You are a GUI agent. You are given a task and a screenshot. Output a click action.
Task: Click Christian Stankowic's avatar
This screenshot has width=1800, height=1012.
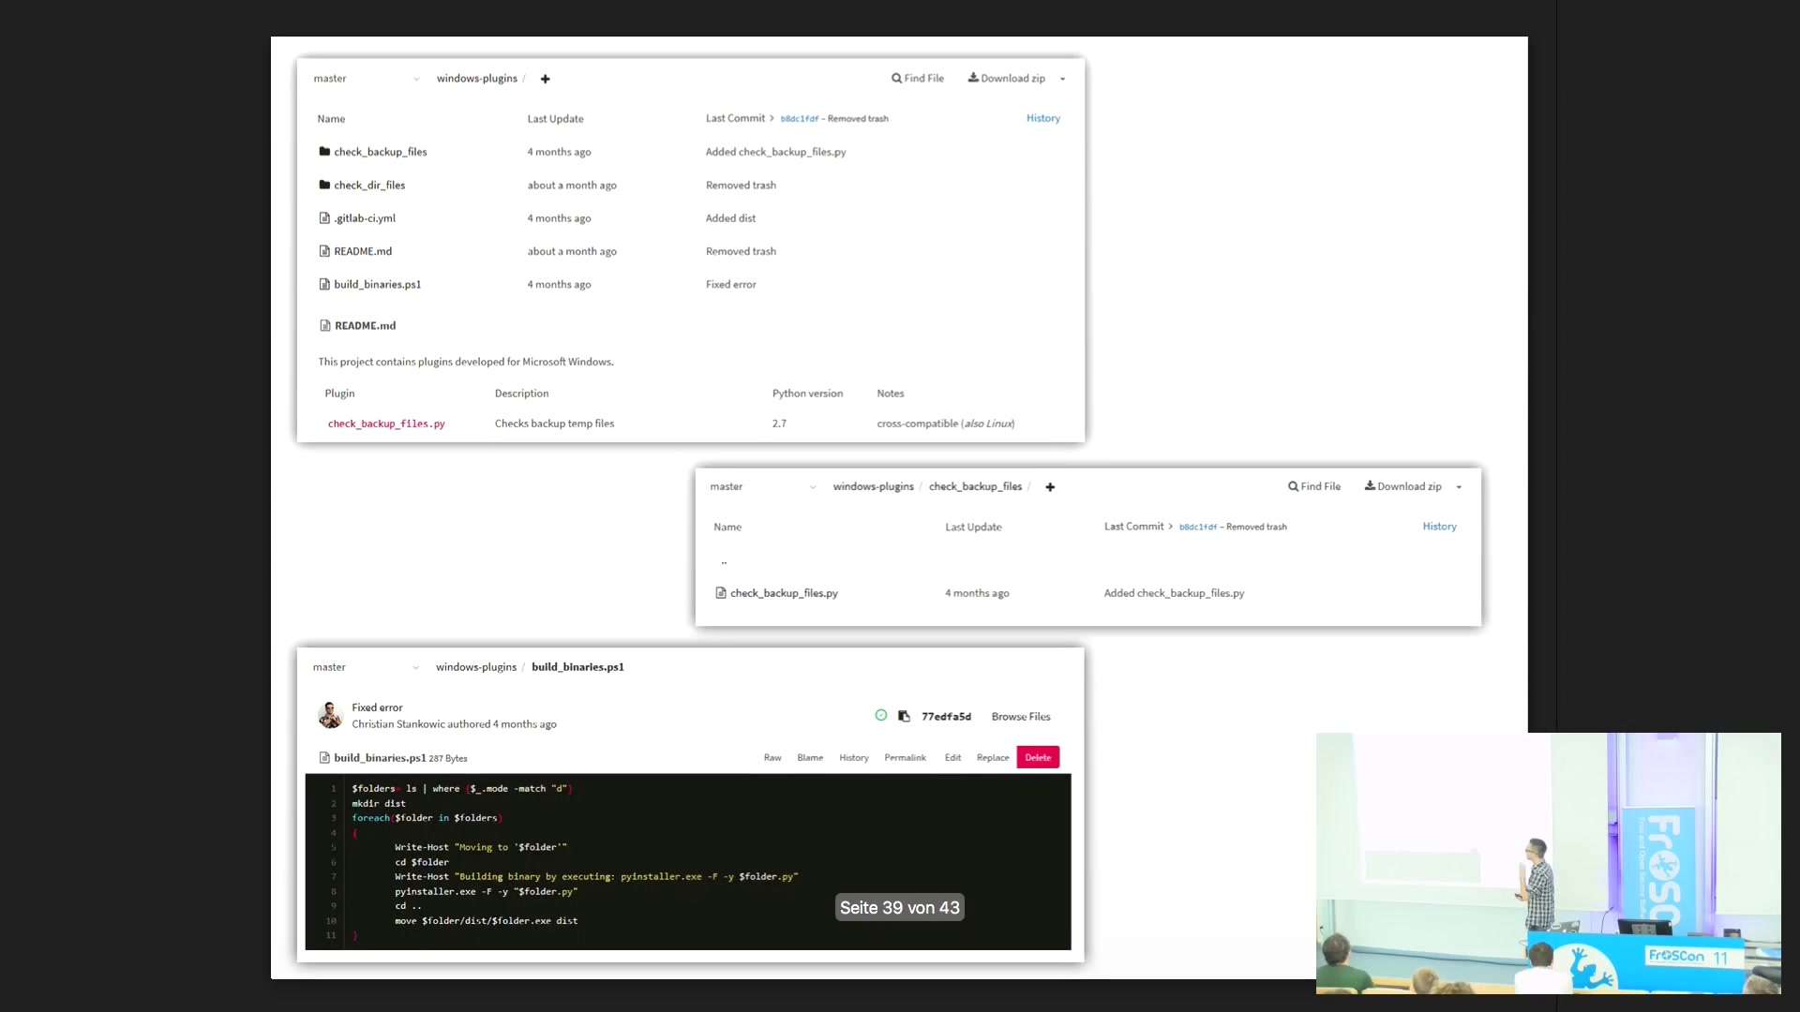coord(330,715)
